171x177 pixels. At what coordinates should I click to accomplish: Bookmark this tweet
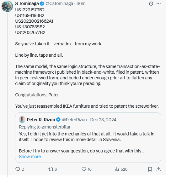click(x=150, y=169)
